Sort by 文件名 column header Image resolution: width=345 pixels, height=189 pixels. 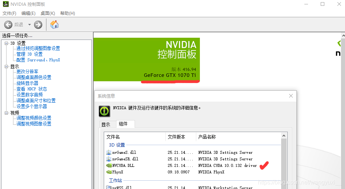tap(135, 137)
